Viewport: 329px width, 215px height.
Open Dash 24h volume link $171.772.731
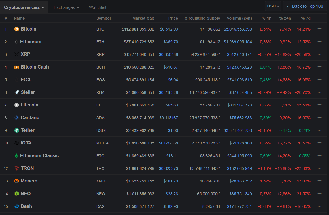(239, 206)
